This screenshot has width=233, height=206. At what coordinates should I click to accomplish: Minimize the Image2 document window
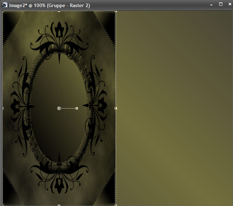coord(211,5)
